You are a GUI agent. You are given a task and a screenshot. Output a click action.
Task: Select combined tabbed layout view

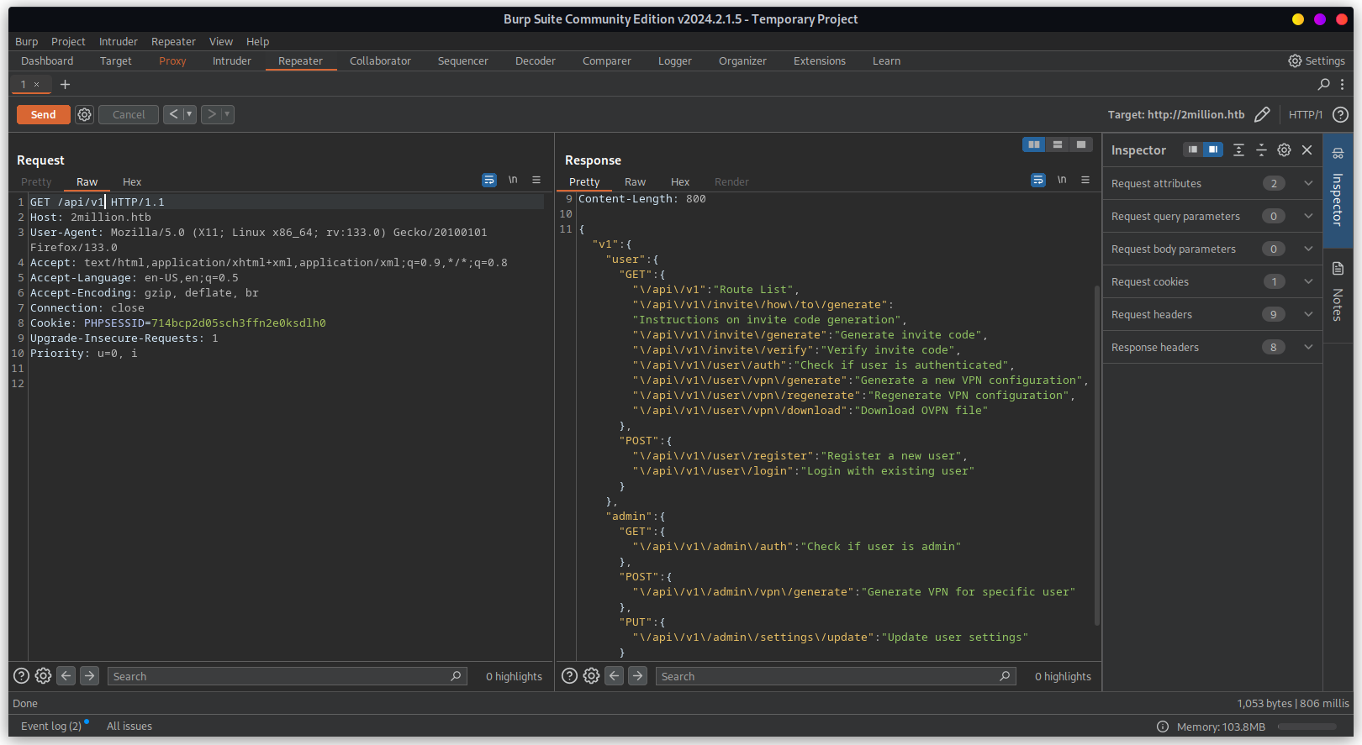(1081, 144)
